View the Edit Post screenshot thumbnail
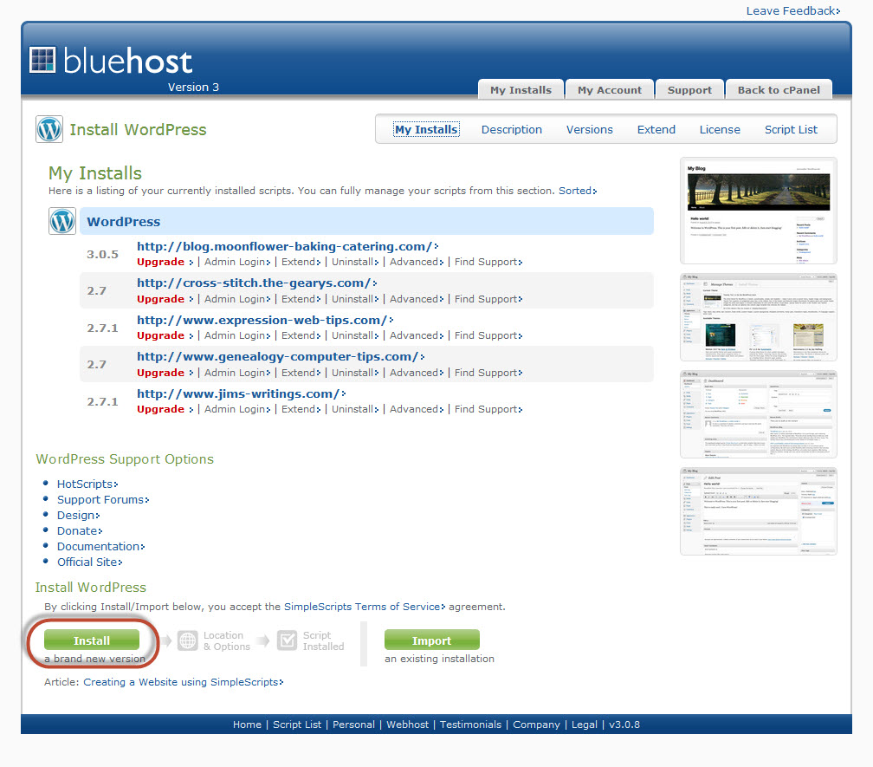This screenshot has width=873, height=767. pos(759,511)
